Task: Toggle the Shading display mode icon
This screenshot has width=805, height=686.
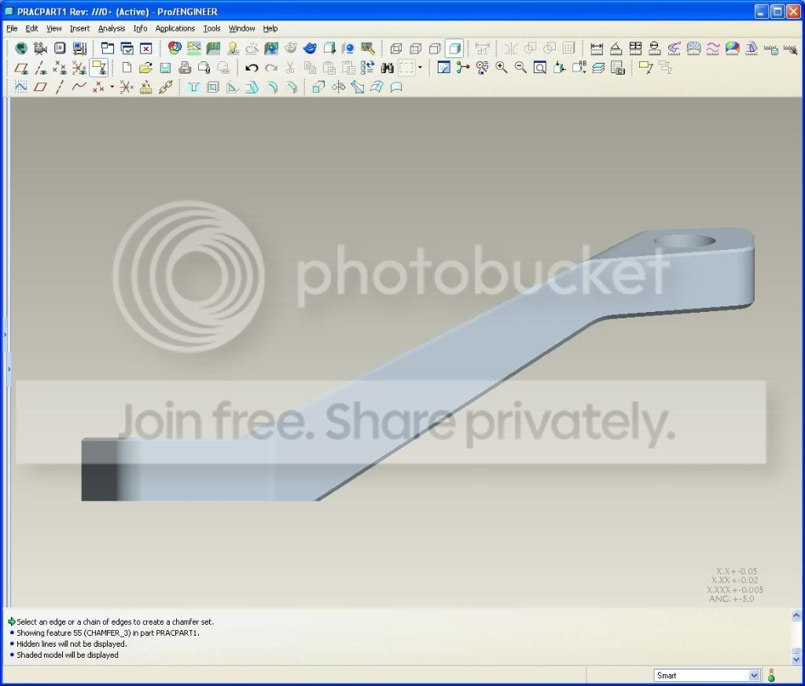Action: pyautogui.click(x=454, y=49)
